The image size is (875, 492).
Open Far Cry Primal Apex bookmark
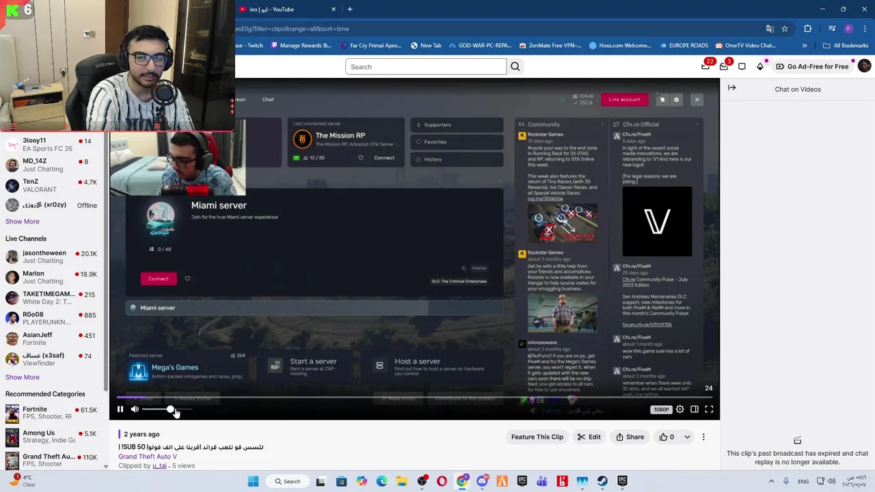371,46
